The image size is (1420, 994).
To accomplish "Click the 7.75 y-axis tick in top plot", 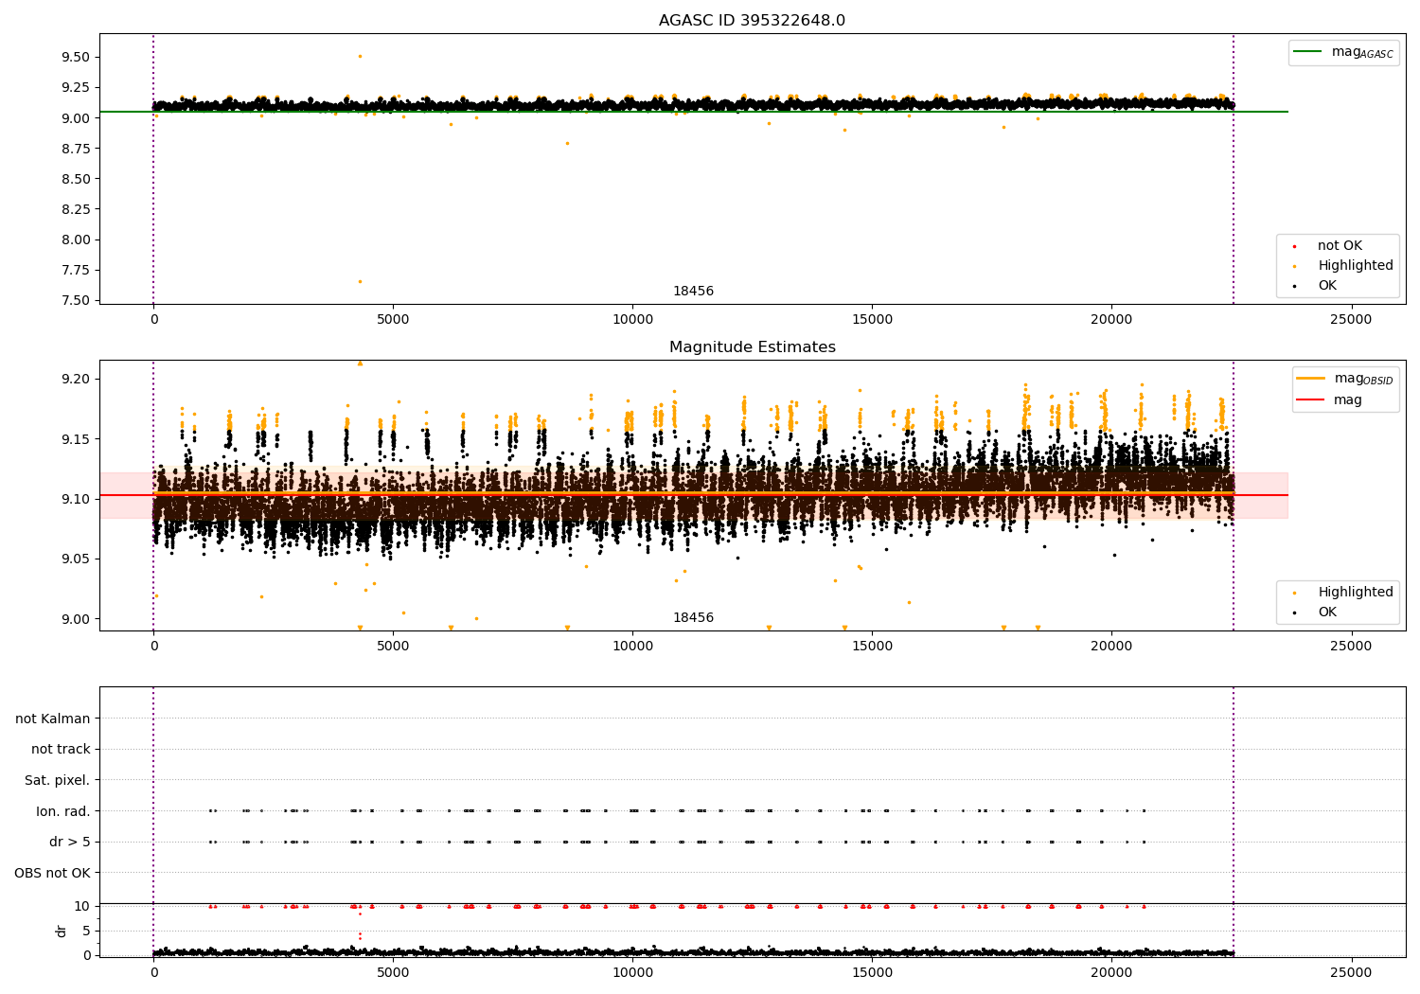I will 76,270.
